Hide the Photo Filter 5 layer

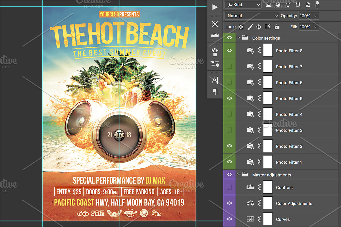tap(229, 98)
